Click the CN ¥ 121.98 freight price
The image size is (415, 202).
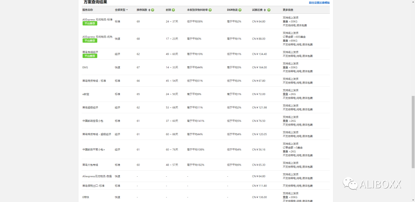click(x=259, y=107)
